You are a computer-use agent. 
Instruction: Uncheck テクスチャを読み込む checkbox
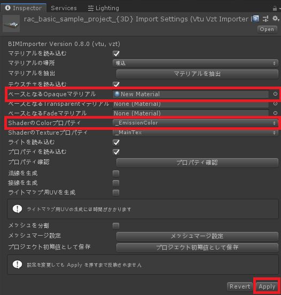[116, 84]
